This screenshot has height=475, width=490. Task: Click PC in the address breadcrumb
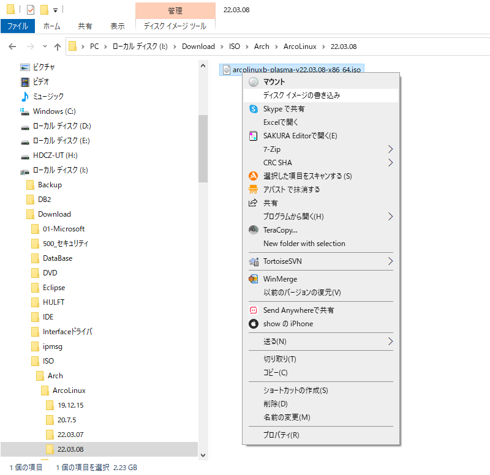(94, 47)
